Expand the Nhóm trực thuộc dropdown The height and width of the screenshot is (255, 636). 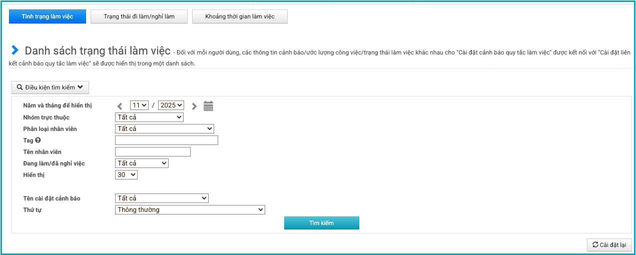[149, 117]
